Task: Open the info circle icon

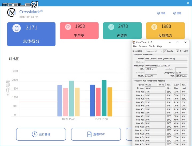Action: 174,13
